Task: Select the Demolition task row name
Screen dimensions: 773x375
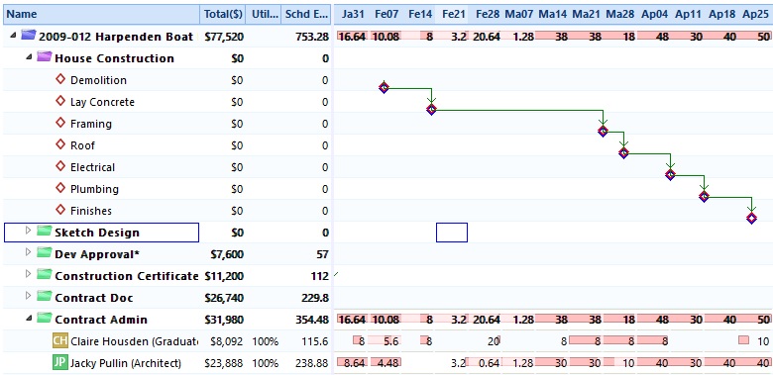Action: pyautogui.click(x=98, y=80)
